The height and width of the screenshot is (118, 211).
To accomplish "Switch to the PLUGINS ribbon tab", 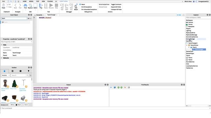I will tap(50, 1).
